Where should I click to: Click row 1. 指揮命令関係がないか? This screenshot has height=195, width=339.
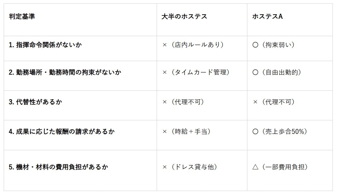(45, 45)
